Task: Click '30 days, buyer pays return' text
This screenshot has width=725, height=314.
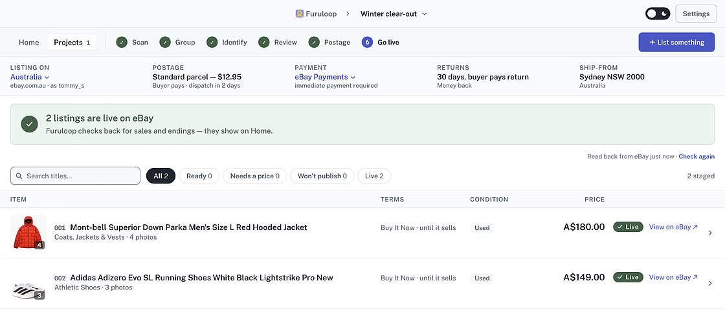Action: (x=483, y=77)
